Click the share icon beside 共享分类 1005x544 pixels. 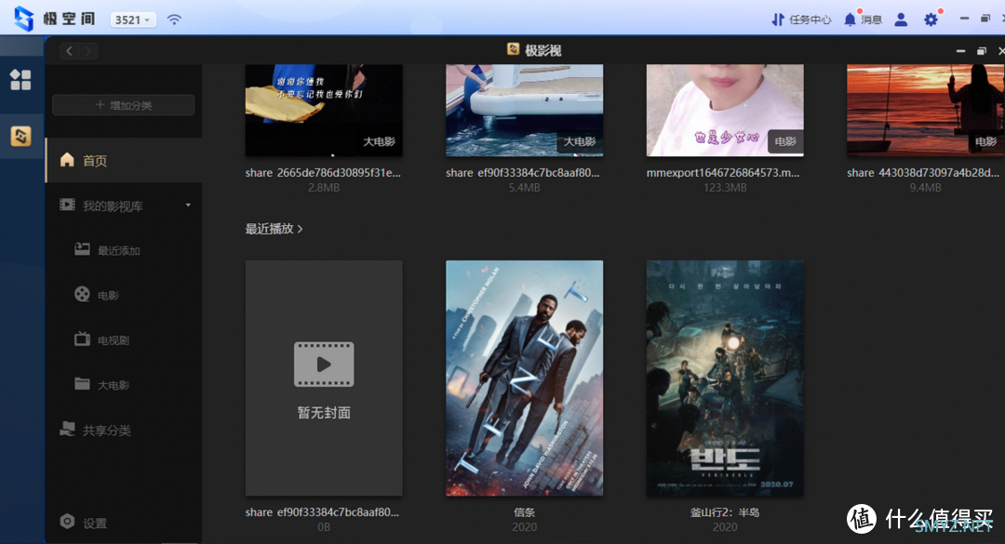pos(67,429)
